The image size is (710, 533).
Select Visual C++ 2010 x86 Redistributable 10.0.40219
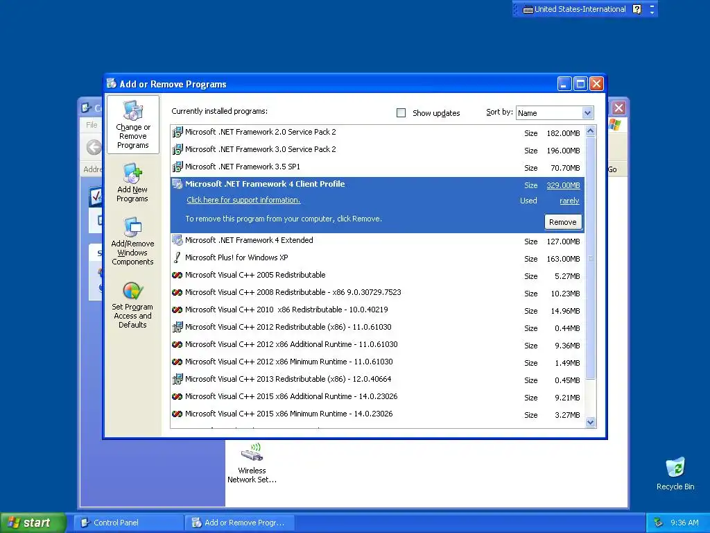378,310
